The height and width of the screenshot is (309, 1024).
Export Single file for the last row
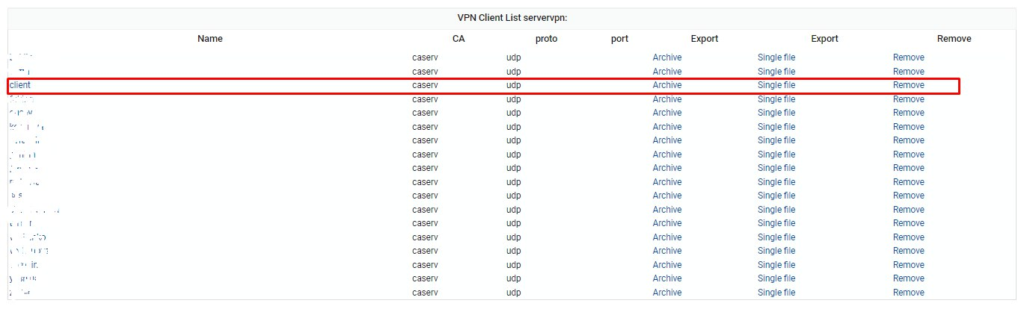(776, 293)
